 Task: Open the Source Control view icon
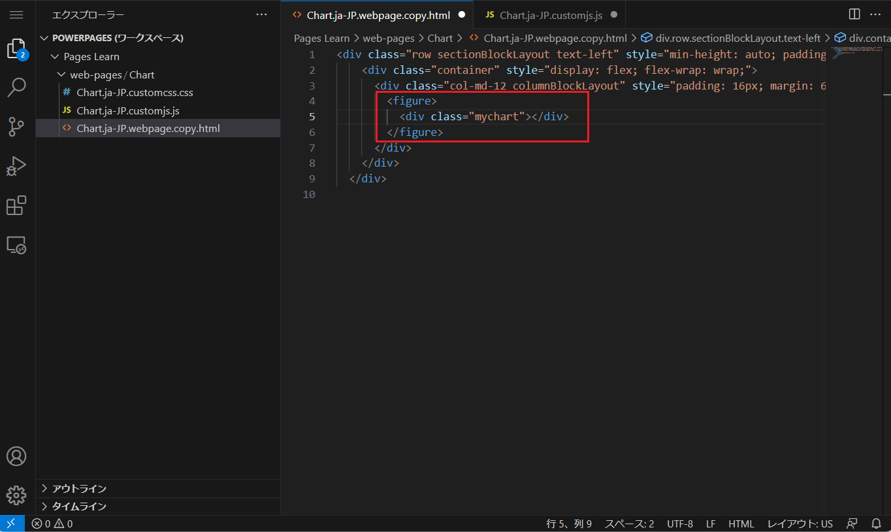pyautogui.click(x=16, y=127)
